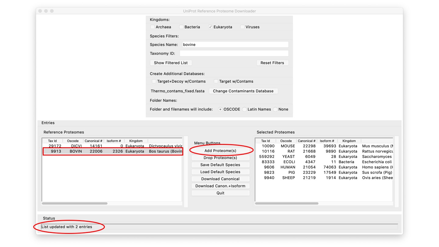Sort Reference Proteomes by Kingdom header
The width and height of the screenshot is (439, 247).
coord(136,141)
